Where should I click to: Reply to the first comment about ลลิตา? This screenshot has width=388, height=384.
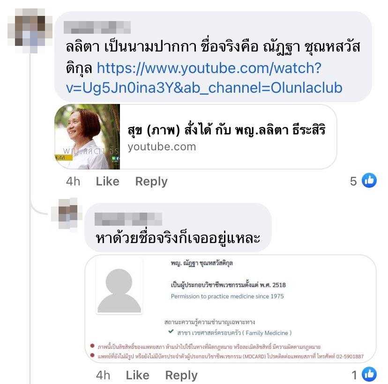coord(151,182)
